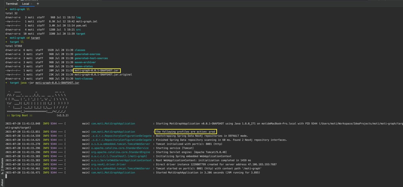Click the 'generated-sources' directory name

(x=87, y=54)
